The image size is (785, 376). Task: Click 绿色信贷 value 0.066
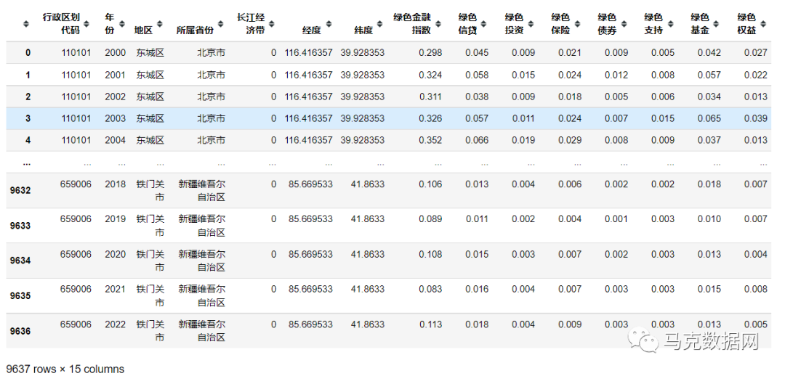click(477, 141)
